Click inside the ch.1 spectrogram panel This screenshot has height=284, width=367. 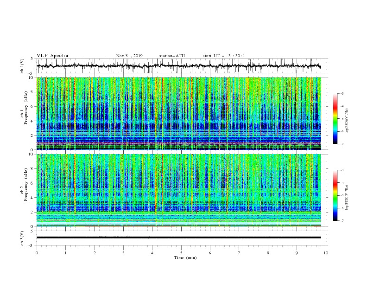[x=178, y=113]
